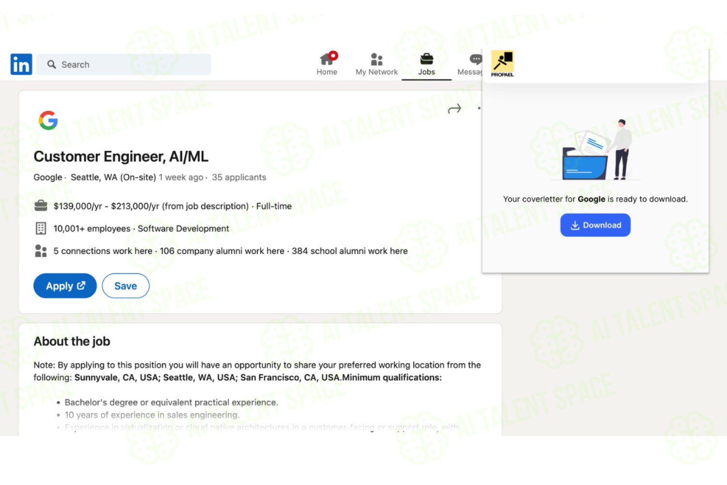
Task: Click the Google company logo
Action: [x=48, y=120]
